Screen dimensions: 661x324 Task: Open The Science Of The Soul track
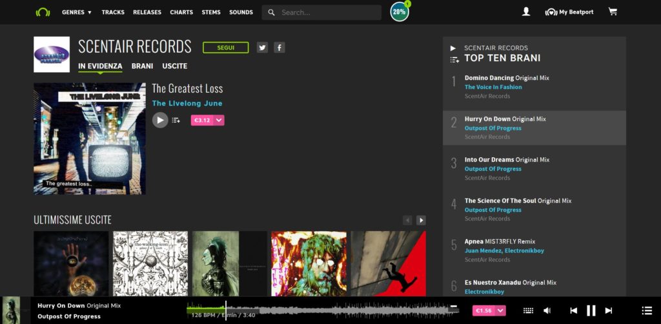tap(518, 201)
